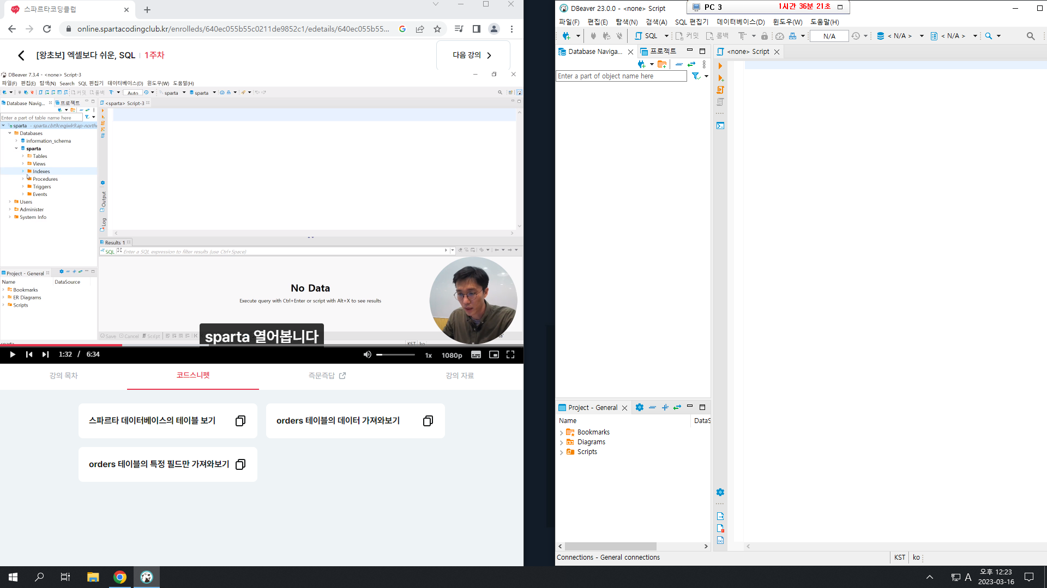Click the transaction lock icon in DBeaver toolbar
This screenshot has width=1047, height=588.
point(765,36)
